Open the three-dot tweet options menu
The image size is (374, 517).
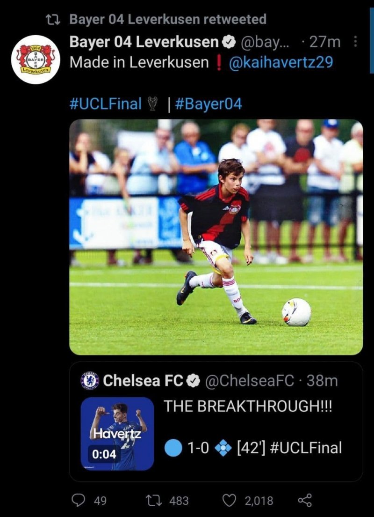tap(355, 42)
